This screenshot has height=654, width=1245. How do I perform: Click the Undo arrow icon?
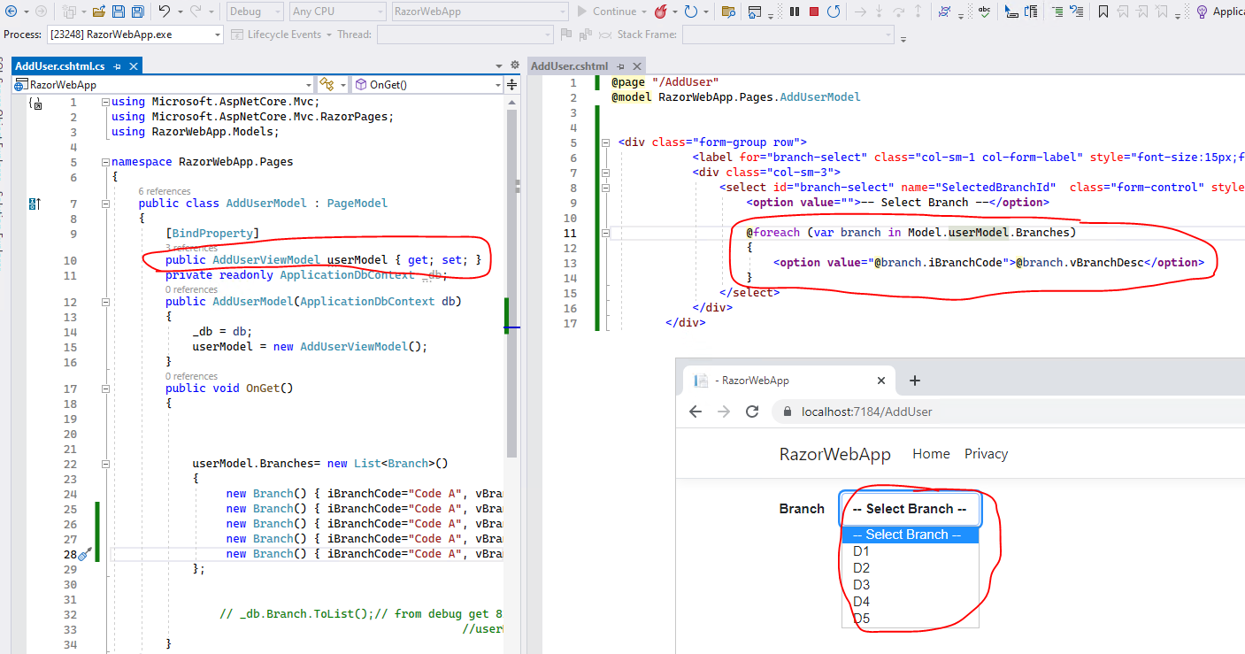[x=165, y=12]
